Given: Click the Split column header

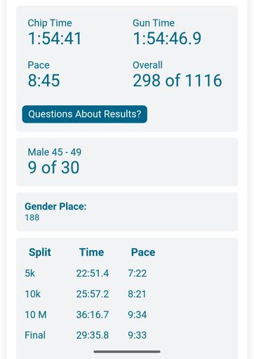Looking at the screenshot, I should (x=40, y=252).
